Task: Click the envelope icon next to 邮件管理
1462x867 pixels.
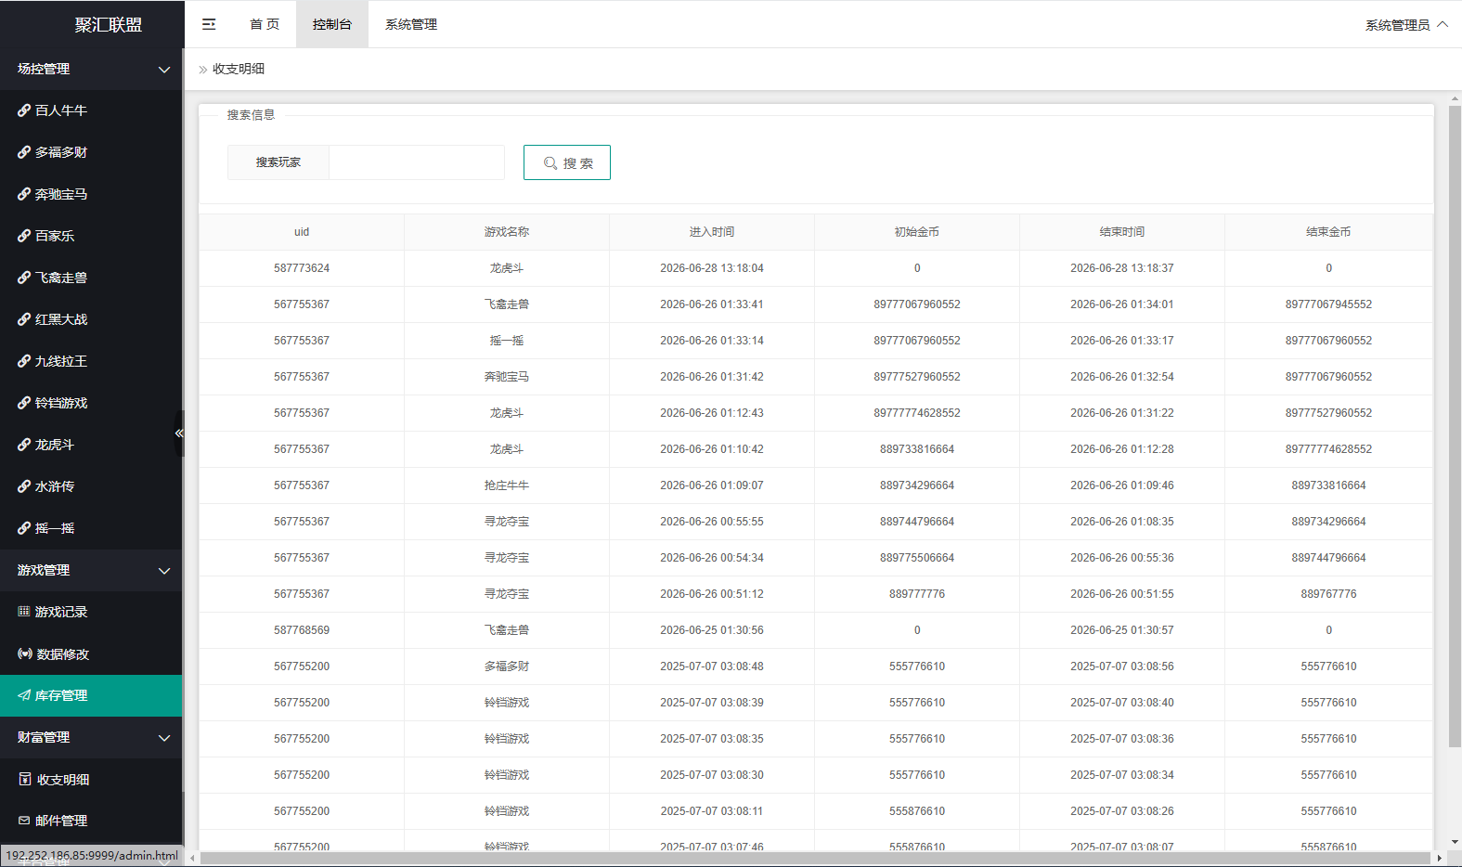Action: [x=25, y=821]
